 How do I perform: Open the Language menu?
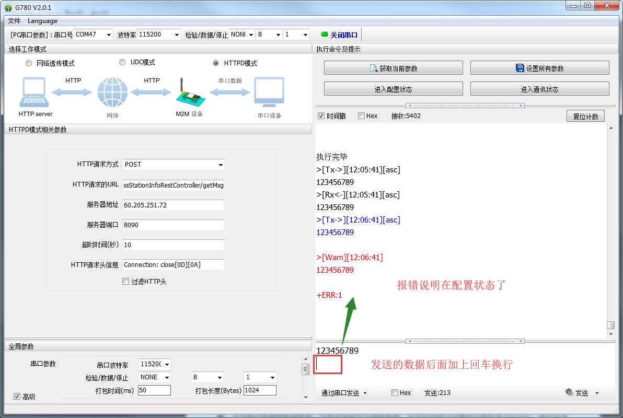42,21
